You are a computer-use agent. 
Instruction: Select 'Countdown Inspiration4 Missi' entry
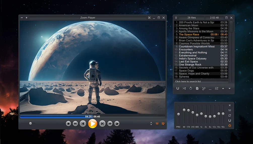pyautogui.click(x=201, y=46)
